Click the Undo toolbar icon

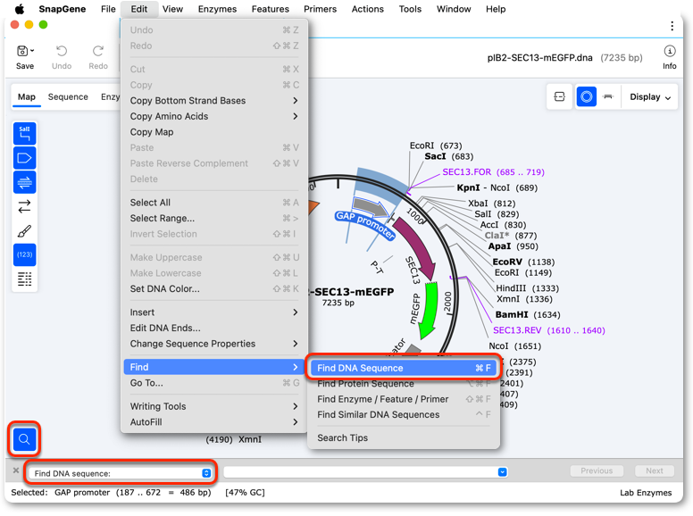tap(62, 51)
